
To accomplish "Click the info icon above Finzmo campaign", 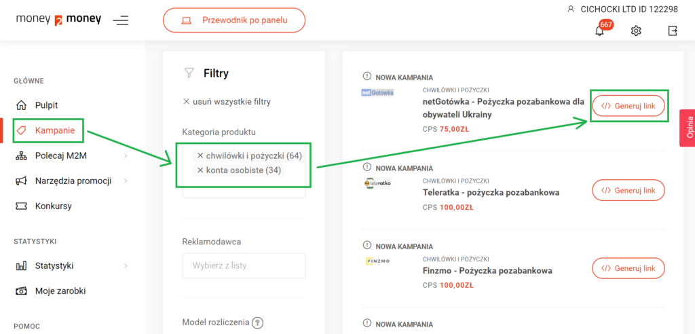I will [367, 245].
